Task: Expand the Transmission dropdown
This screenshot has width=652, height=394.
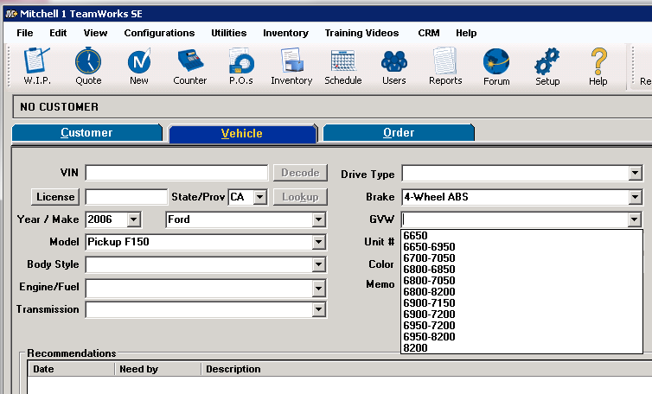Action: click(318, 309)
